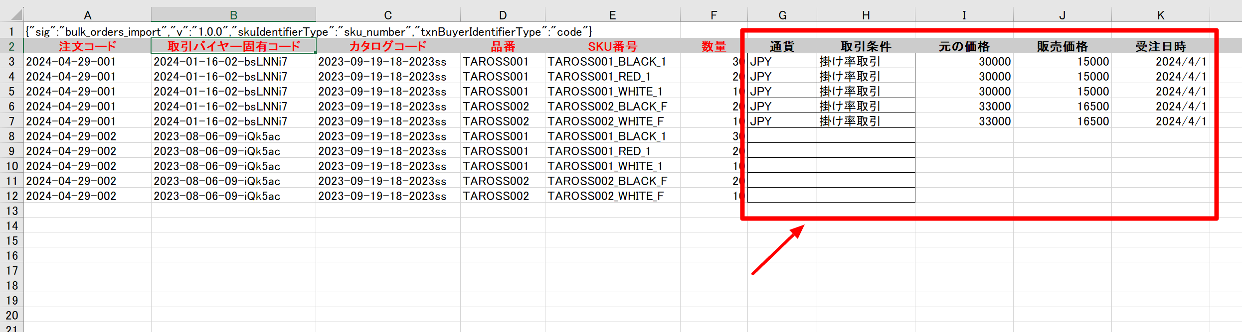1242x332 pixels.
Task: Select TAROSS002_WHITE_F in row 12
Action: (612, 196)
